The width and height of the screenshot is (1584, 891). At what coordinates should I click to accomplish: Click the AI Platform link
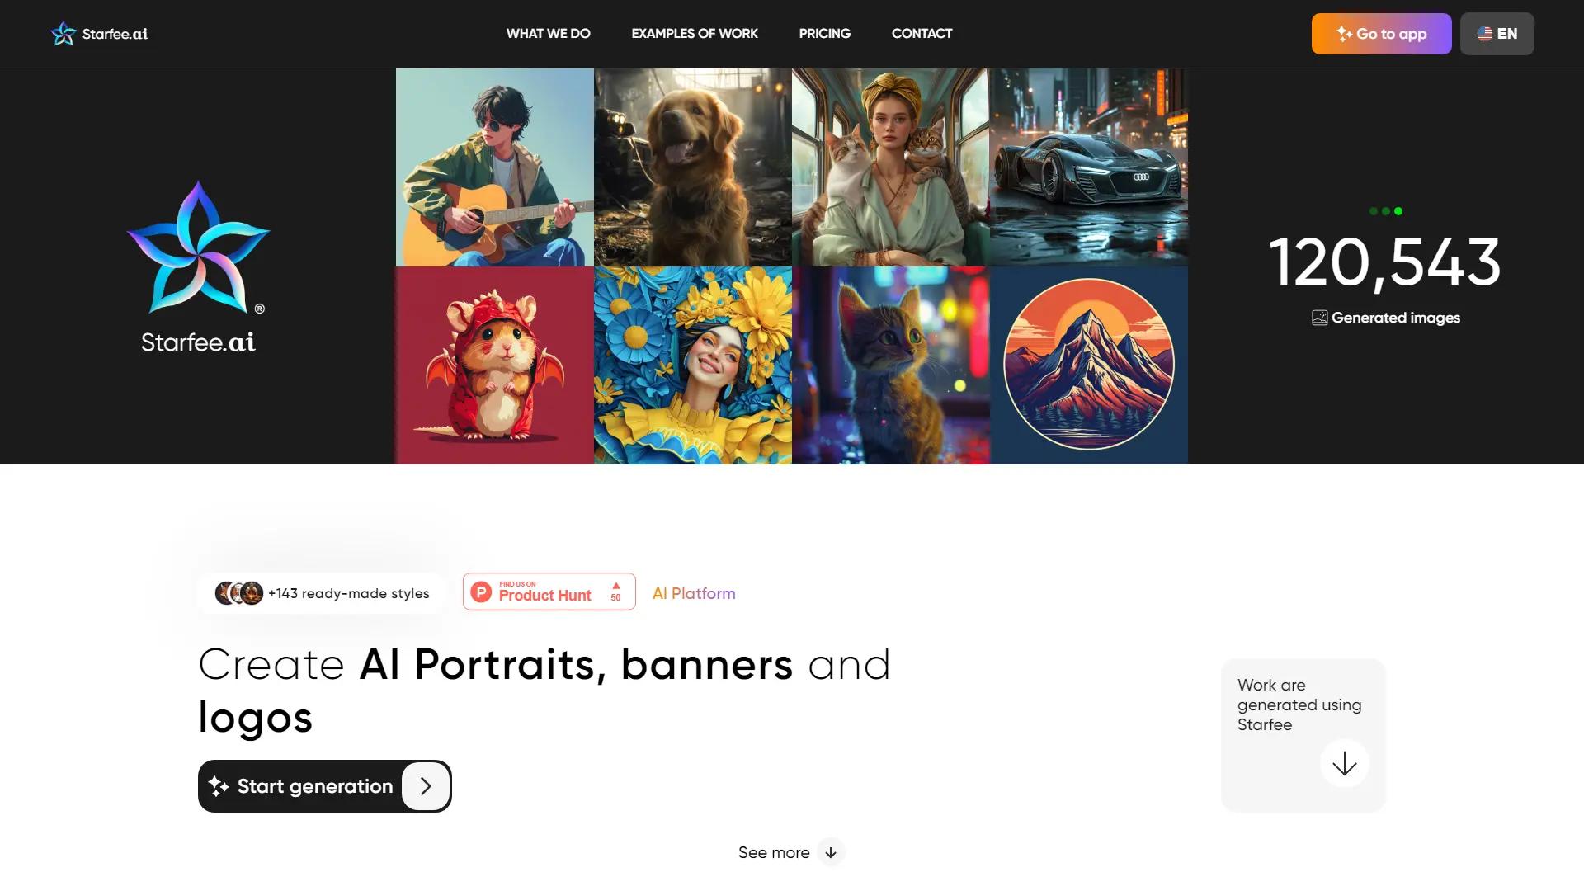click(x=694, y=593)
